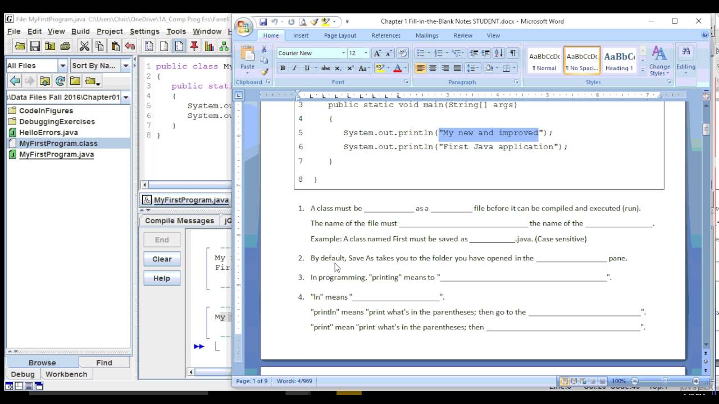
Task: Open the jGRASP Project menu
Action: [x=110, y=31]
